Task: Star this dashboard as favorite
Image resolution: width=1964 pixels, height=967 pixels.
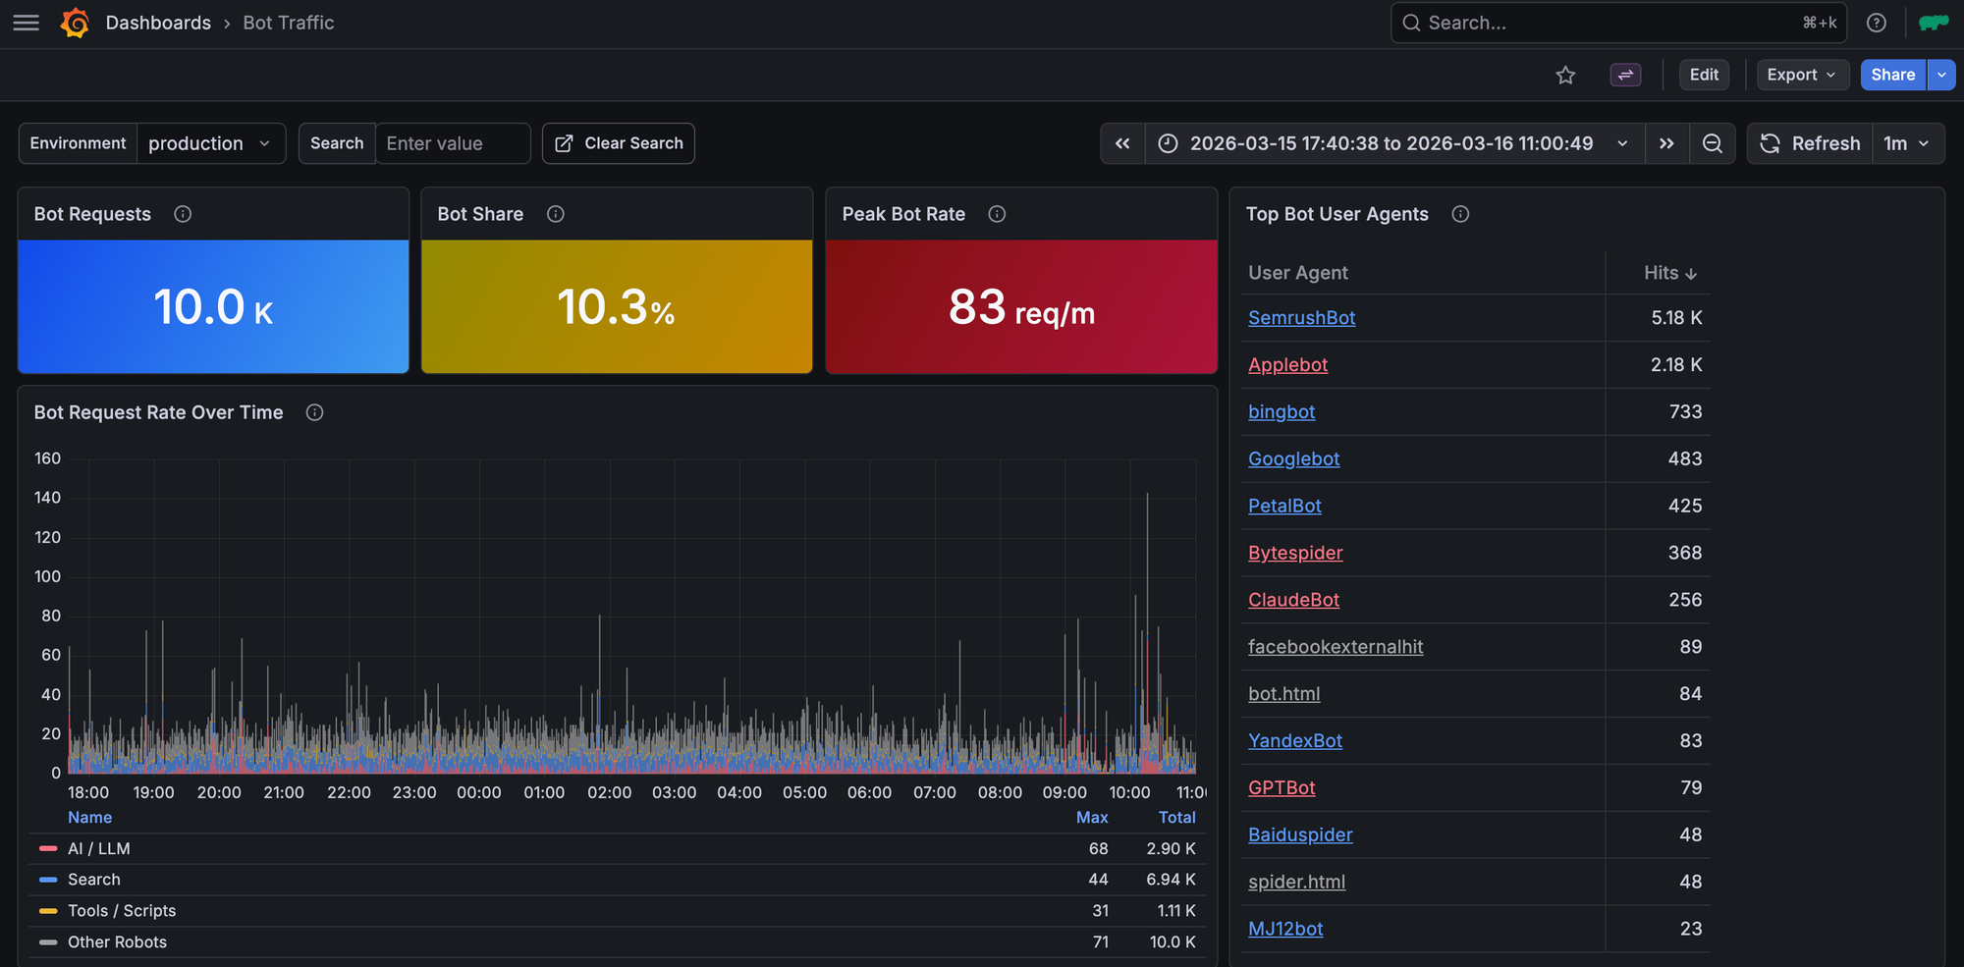Action: coord(1565,75)
